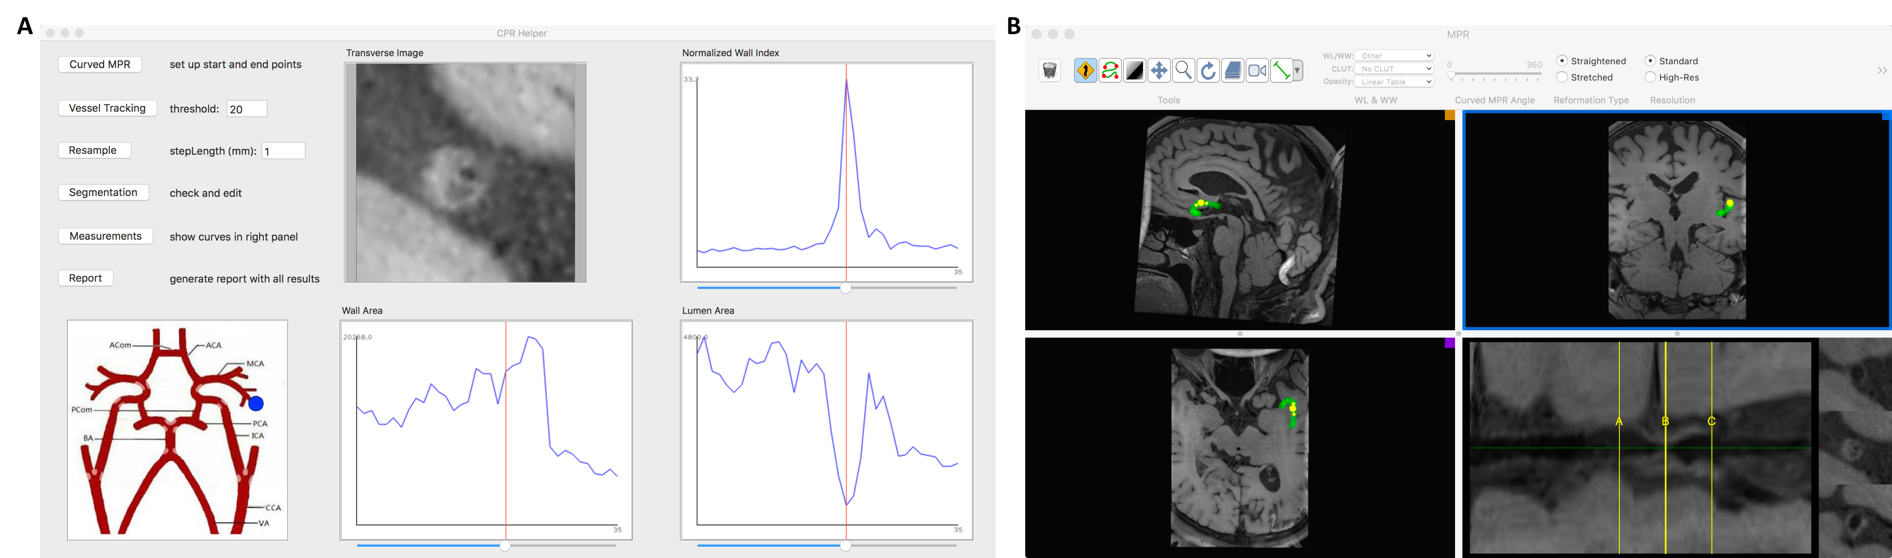1892x558 pixels.
Task: Select High-Res resolution option
Action: coord(1650,77)
